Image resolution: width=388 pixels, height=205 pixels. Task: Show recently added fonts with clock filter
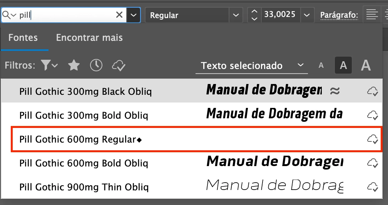(96, 66)
